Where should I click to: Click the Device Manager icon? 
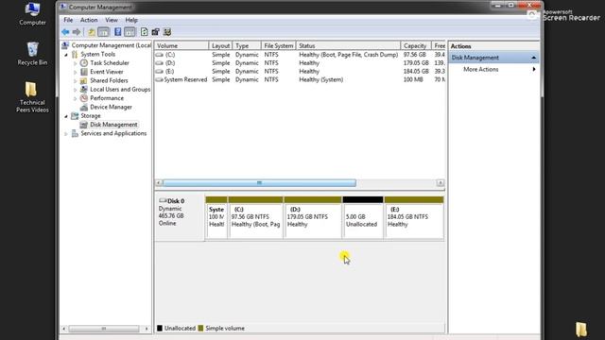click(84, 107)
